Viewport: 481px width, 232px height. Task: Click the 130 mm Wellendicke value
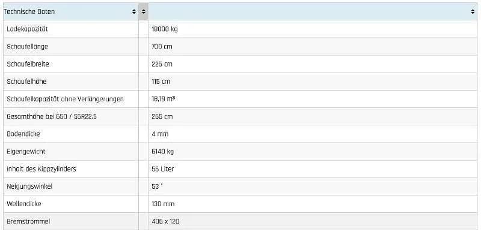(x=163, y=204)
